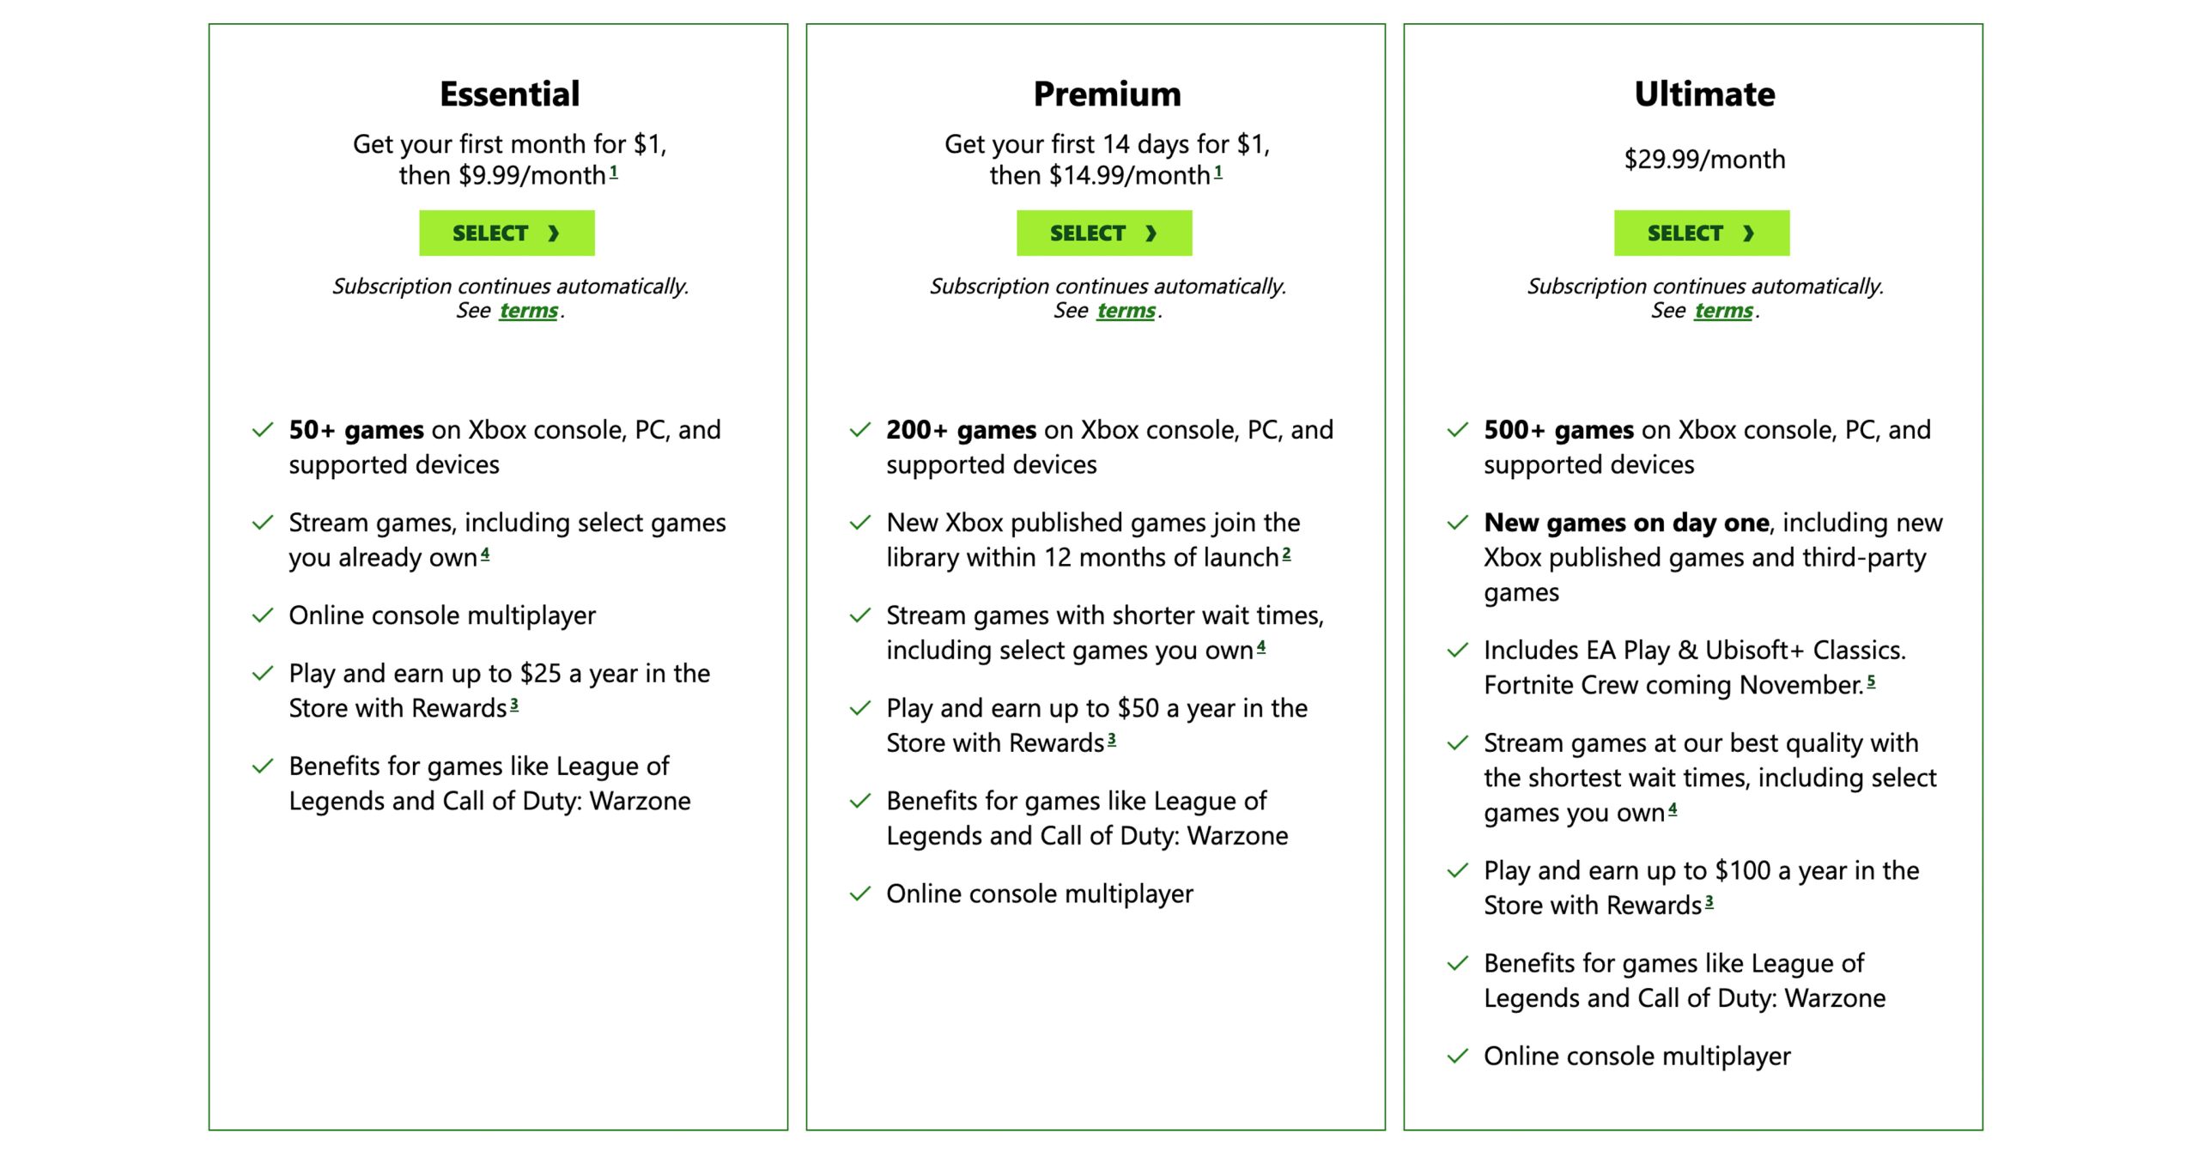Open footnote 2 after "12 months of launch"
Image resolution: width=2198 pixels, height=1157 pixels.
1286,554
